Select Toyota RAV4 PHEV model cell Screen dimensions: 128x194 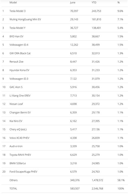click(x=20, y=155)
